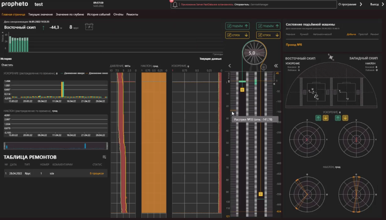Click the Восточный скип title

pyautogui.click(x=20, y=27)
